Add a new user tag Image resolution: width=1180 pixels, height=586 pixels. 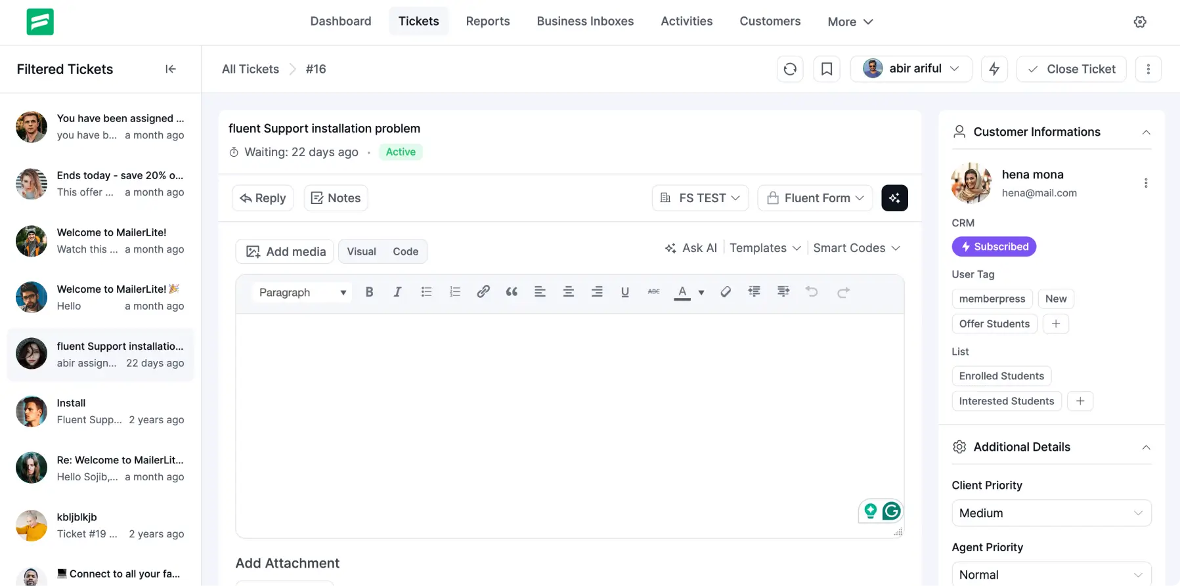(1055, 324)
